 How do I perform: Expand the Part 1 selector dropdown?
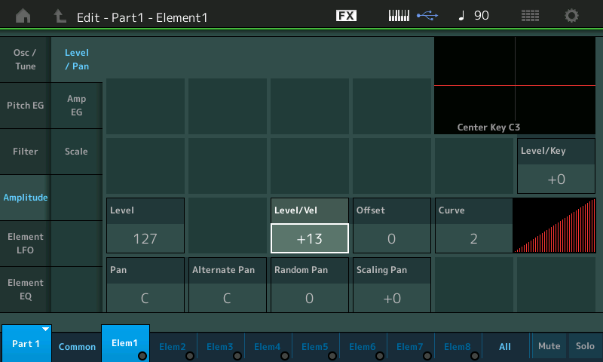point(26,343)
